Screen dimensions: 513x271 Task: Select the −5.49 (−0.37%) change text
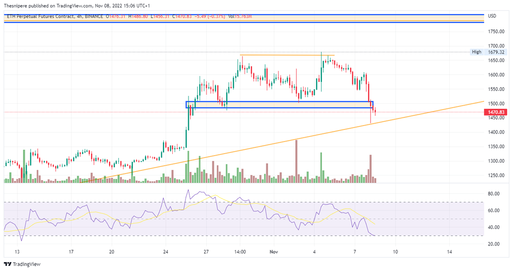pos(211,16)
